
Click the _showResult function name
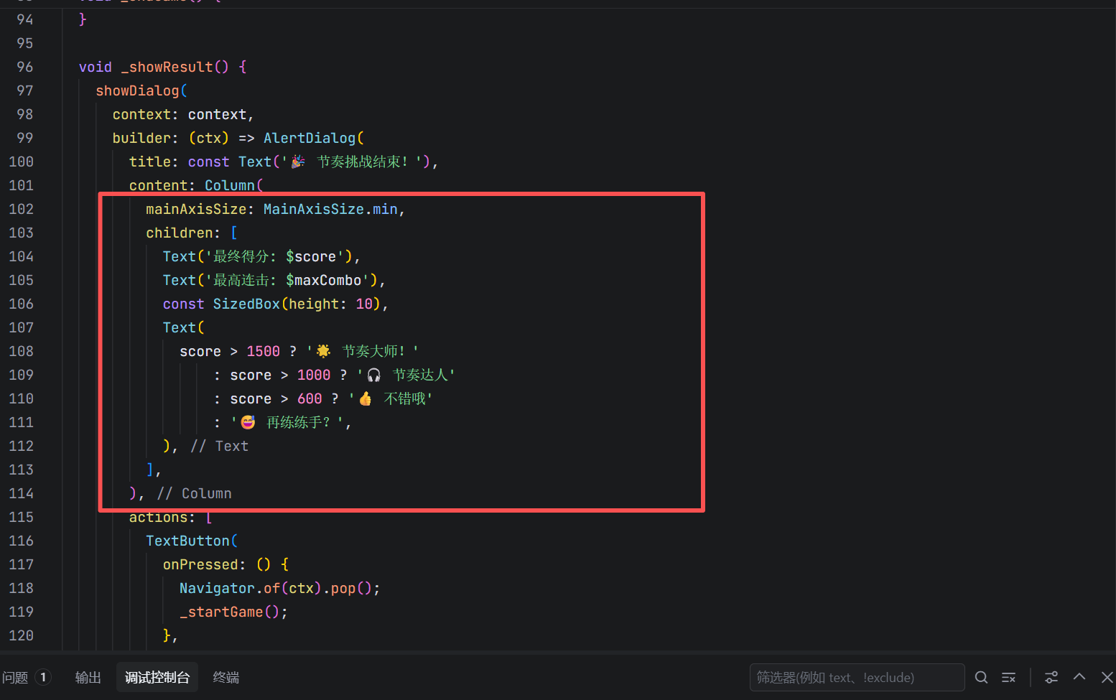click(167, 67)
